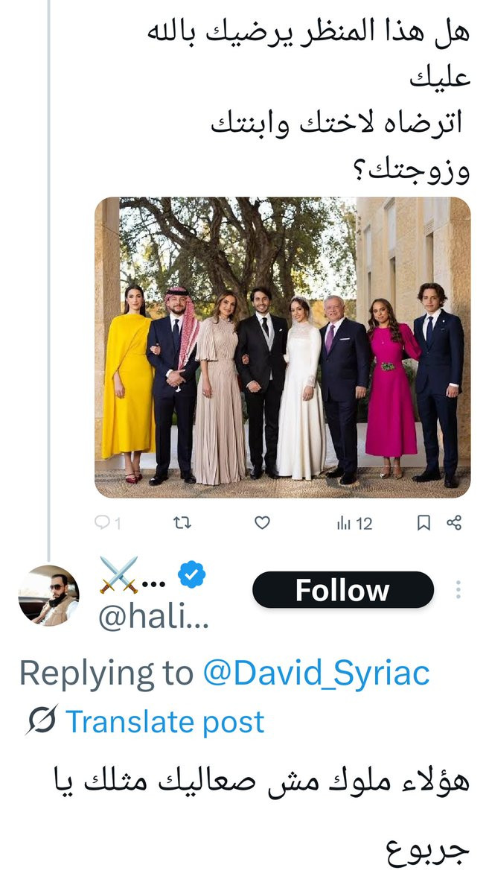Click the reply count number 1
The image size is (489, 894).
[x=117, y=523]
